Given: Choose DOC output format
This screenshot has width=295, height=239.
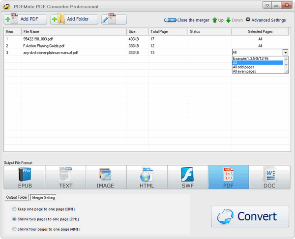Looking at the screenshot, I should 269,177.
